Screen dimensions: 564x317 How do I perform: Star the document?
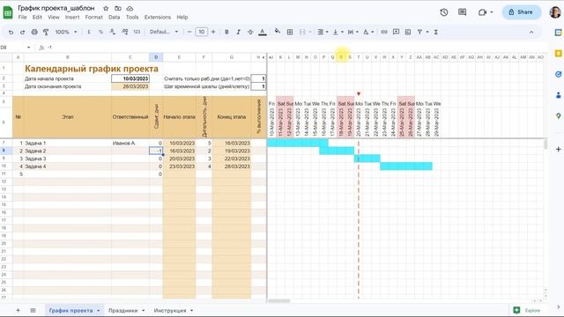pyautogui.click(x=106, y=8)
